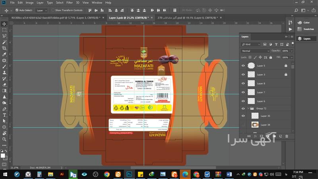318x179 pixels.
Task: Click the zoom percentage 21.17% field
Action: click(14, 167)
